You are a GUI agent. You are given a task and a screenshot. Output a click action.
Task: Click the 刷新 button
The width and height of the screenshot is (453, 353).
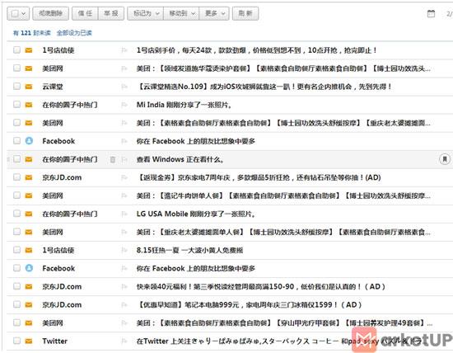coord(245,13)
